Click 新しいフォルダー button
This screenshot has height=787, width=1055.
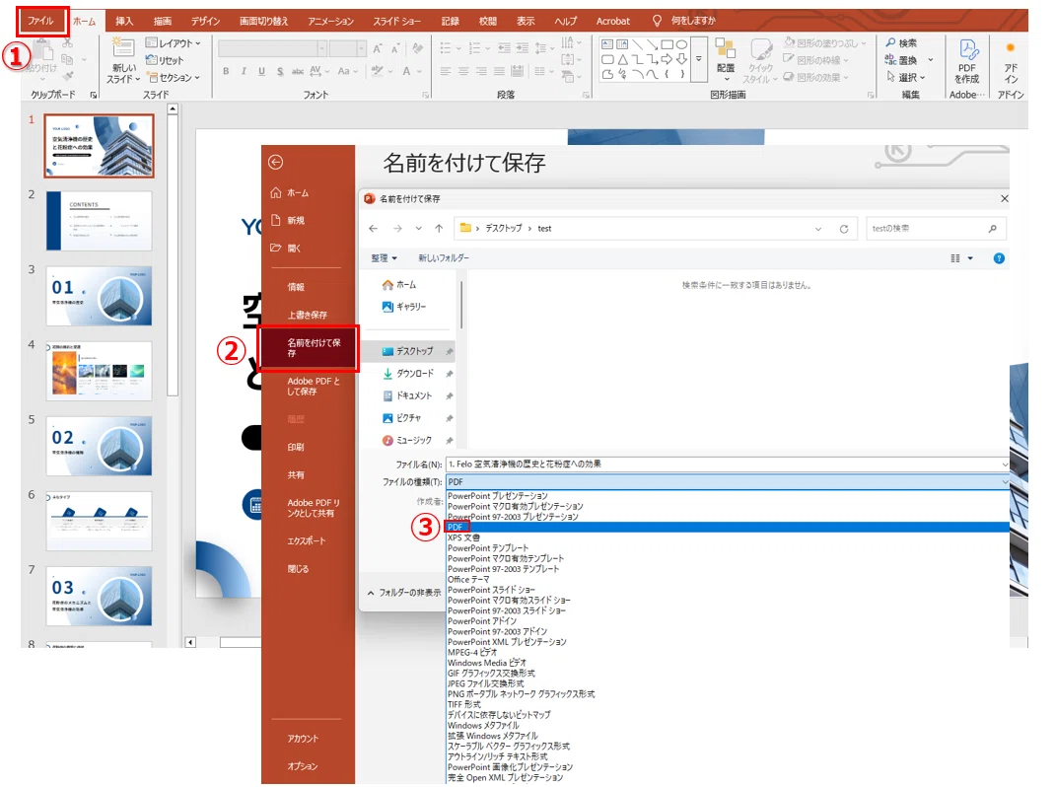444,258
